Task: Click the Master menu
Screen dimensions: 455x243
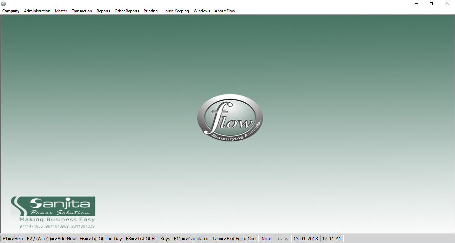Action: click(x=61, y=11)
